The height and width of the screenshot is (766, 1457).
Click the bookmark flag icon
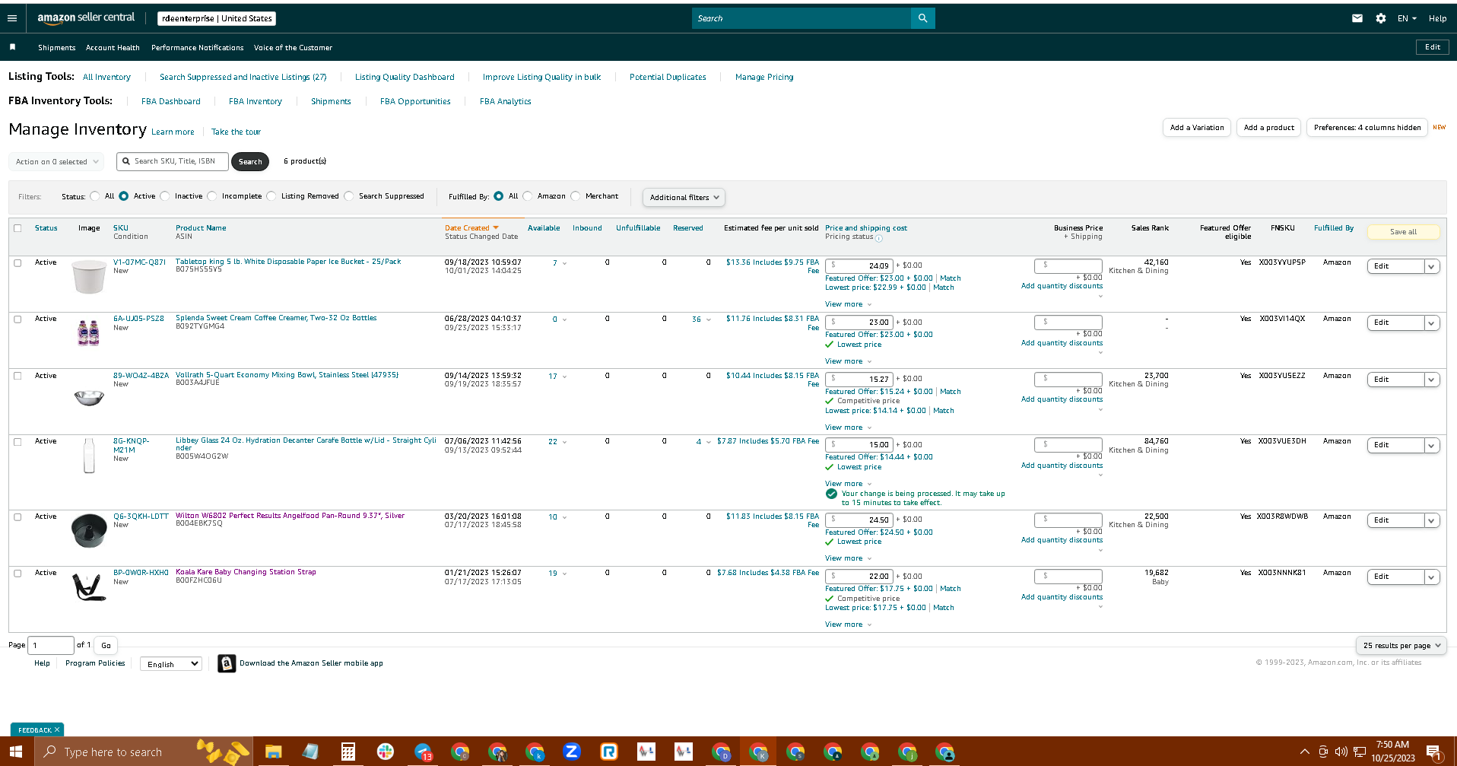tap(12, 47)
